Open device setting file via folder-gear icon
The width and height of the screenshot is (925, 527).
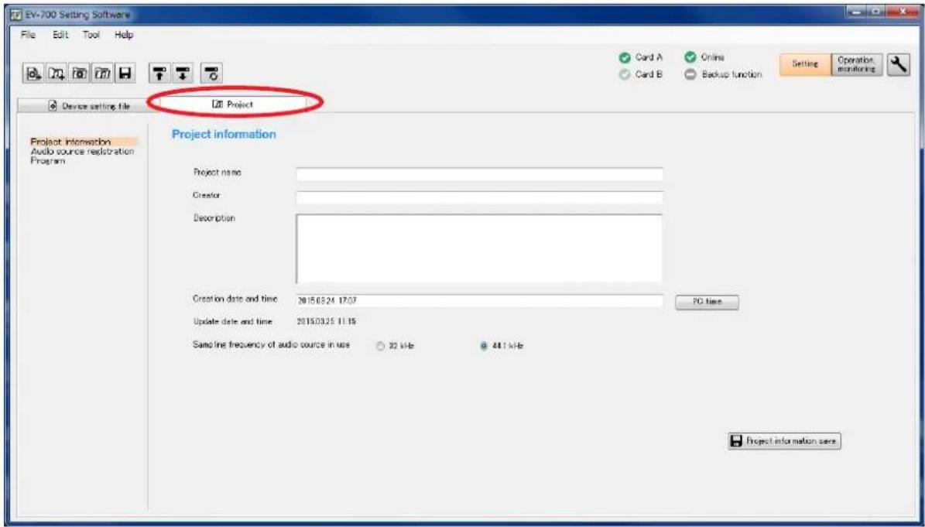coord(78,73)
